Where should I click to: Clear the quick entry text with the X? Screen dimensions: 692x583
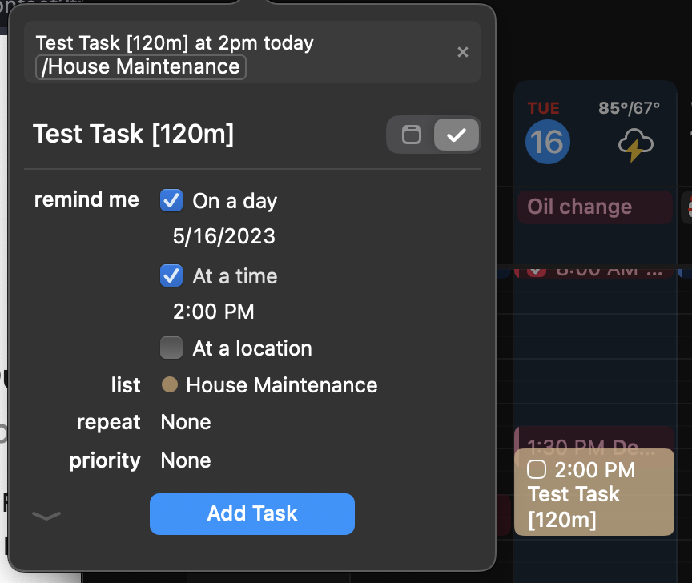tap(462, 52)
